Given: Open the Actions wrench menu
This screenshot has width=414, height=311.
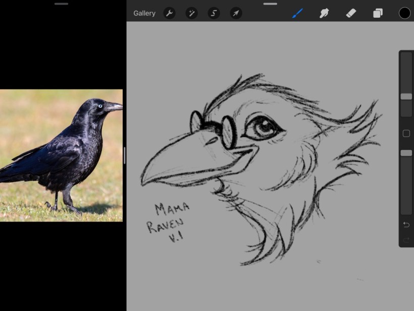Looking at the screenshot, I should pyautogui.click(x=170, y=13).
